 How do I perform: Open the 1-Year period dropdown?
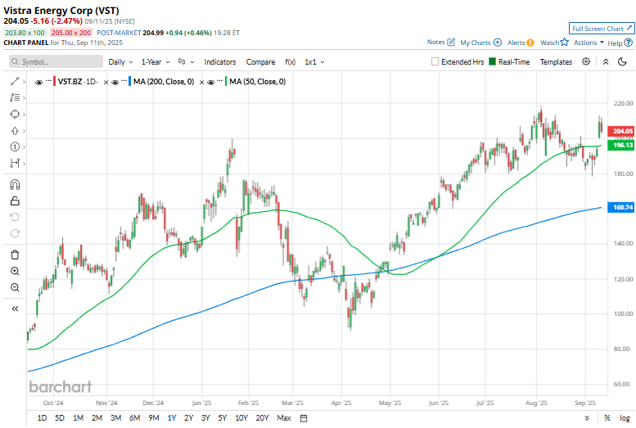tap(156, 61)
